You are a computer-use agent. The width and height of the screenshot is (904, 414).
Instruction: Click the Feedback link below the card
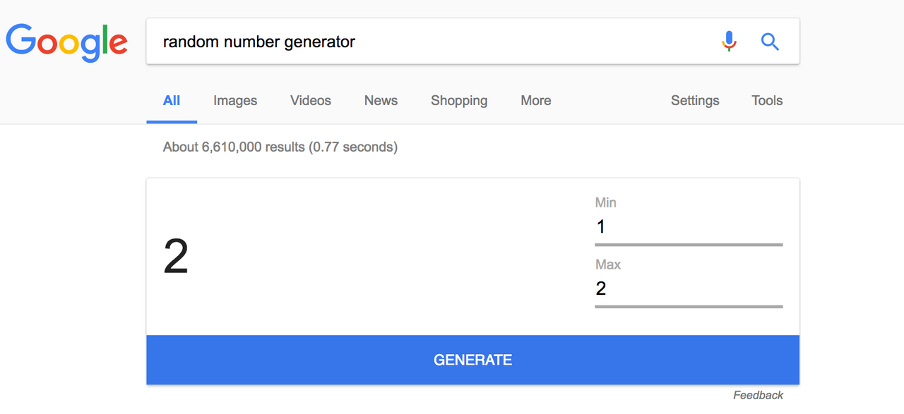pyautogui.click(x=758, y=395)
